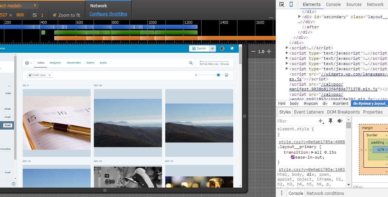388x197 pixels.
Task: Expand the div id="secondary" node
Action: [x=299, y=16]
